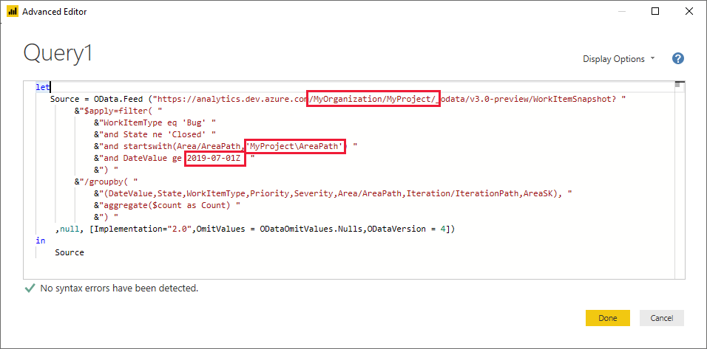Screen dimensions: 707x349
Task: Cancel the query edits
Action: pos(661,318)
